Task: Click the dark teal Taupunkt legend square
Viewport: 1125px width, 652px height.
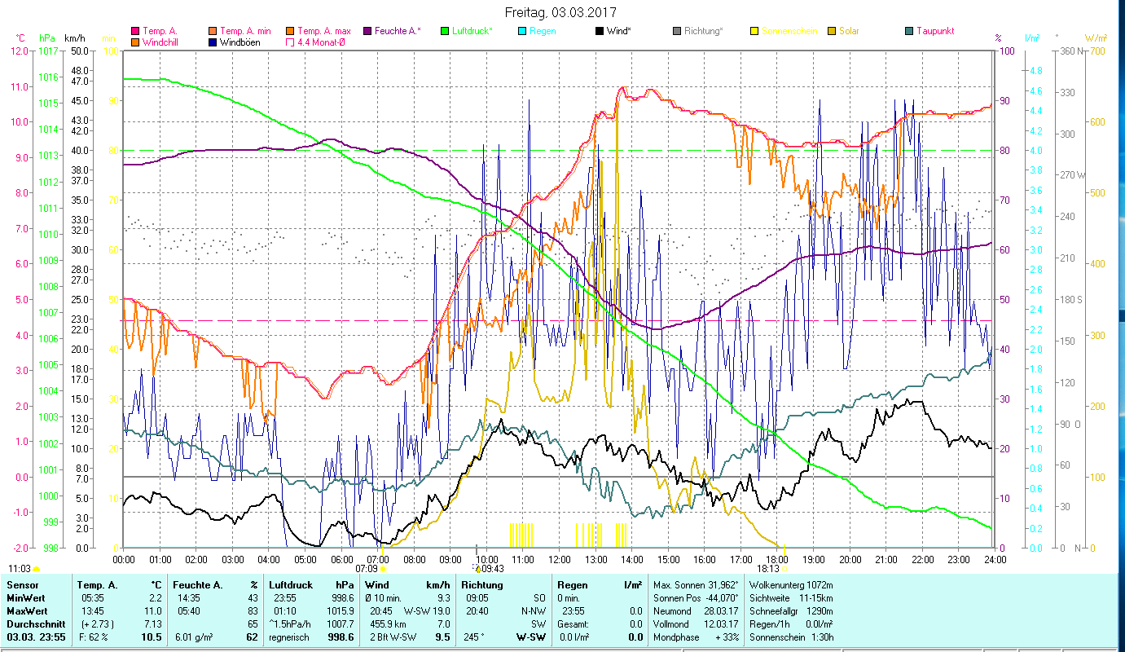Action: pos(909,31)
